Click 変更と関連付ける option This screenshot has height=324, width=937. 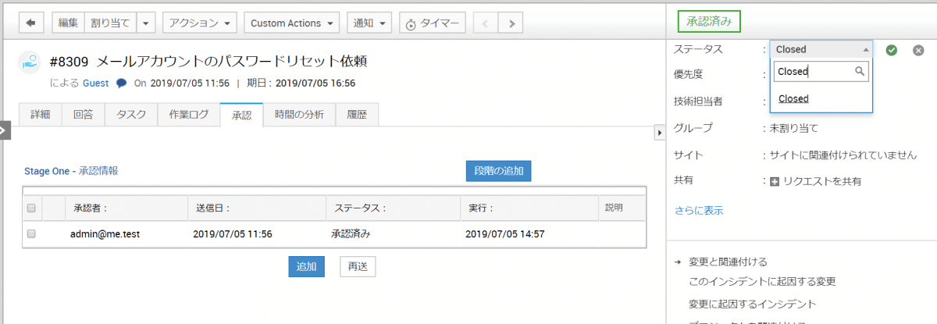click(729, 262)
